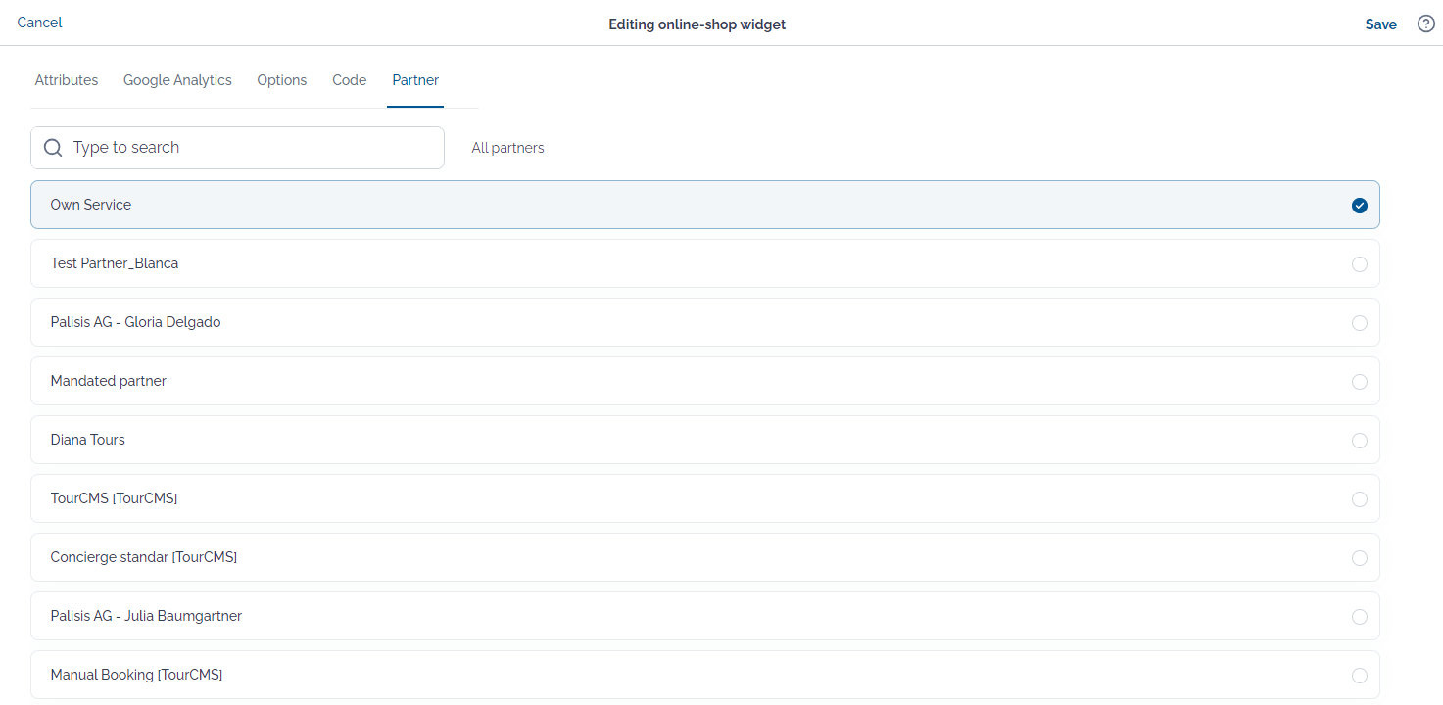1443x705 pixels.
Task: Click the Diana Tours label
Action: click(x=88, y=440)
